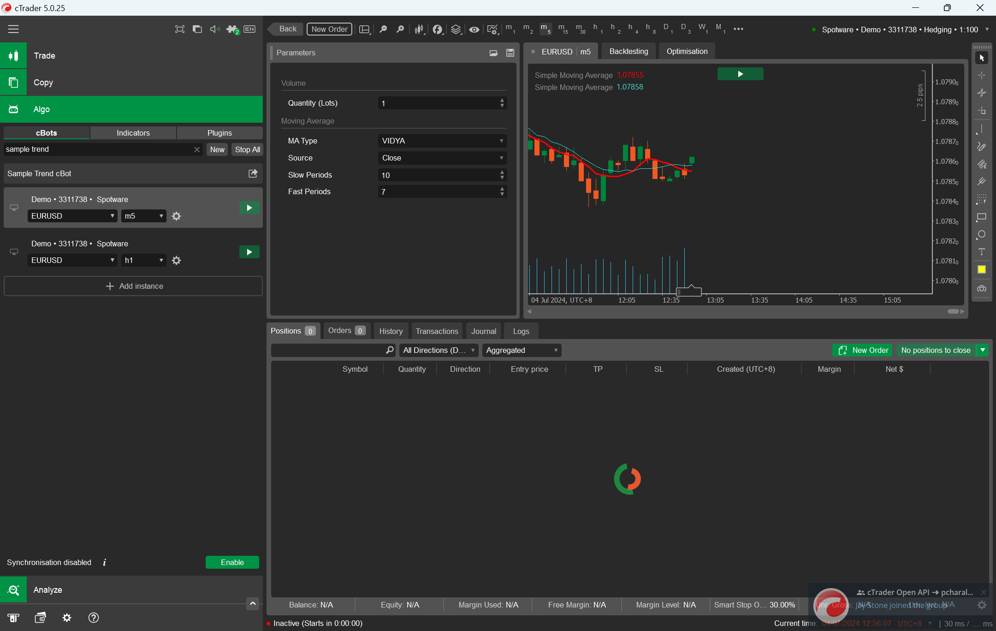Open the Aggregated view dropdown

click(x=522, y=350)
